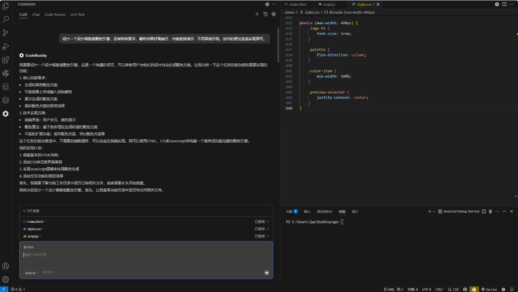The width and height of the screenshot is (518, 292).
Task: Show the 调试控制台 debug console tab
Action: click(x=325, y=211)
